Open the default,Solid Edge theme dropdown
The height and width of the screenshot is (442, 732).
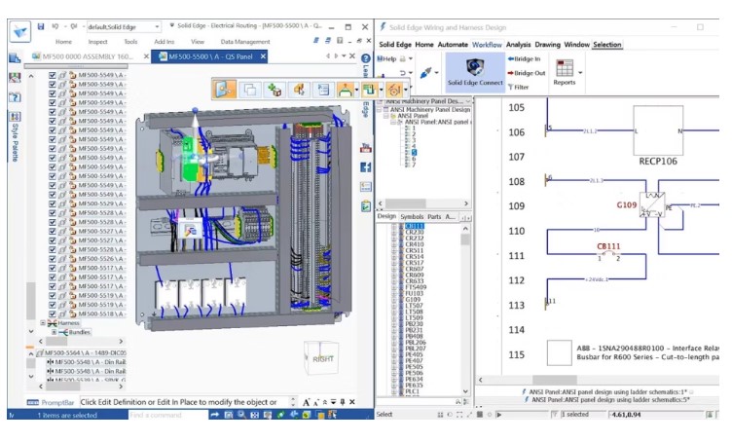click(x=124, y=27)
